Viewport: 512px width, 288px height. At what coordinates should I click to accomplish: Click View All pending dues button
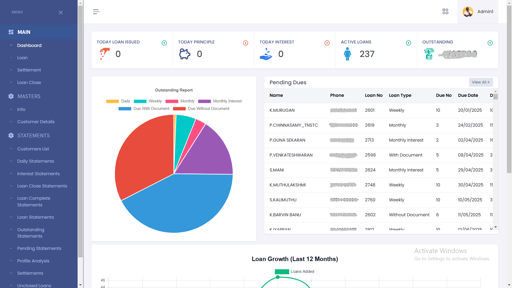[x=481, y=82]
